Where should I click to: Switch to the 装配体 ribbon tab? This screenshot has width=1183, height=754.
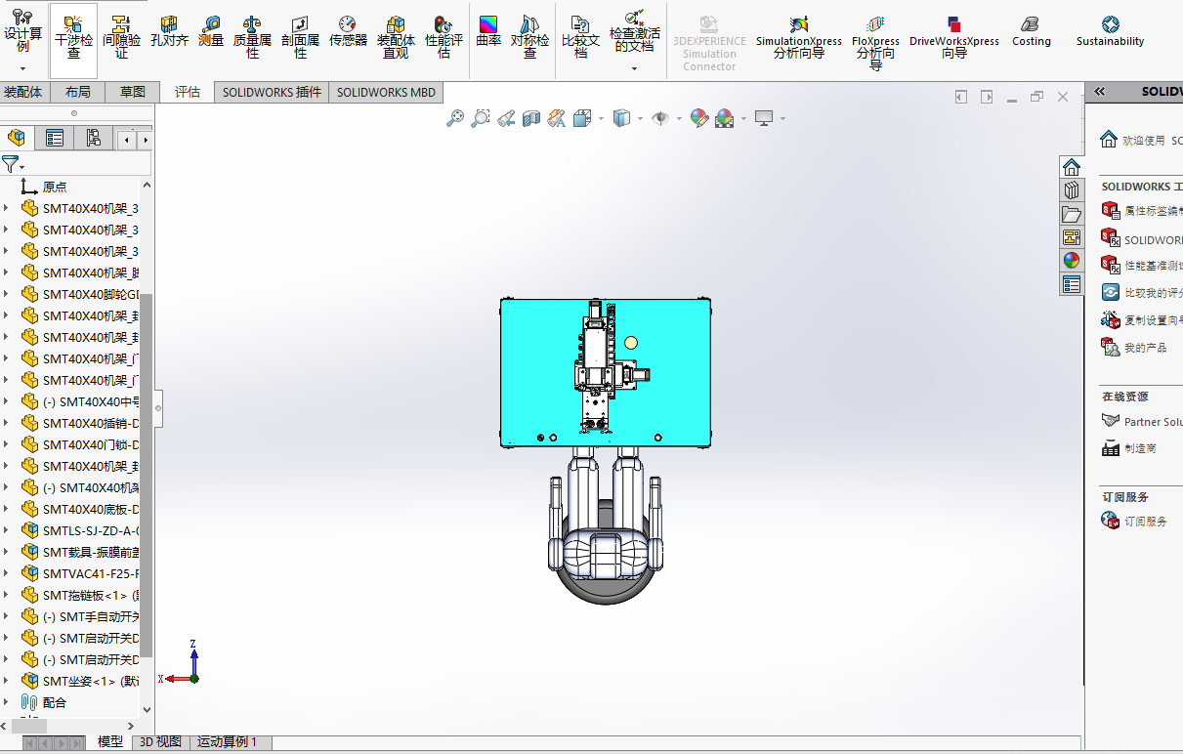tap(23, 92)
